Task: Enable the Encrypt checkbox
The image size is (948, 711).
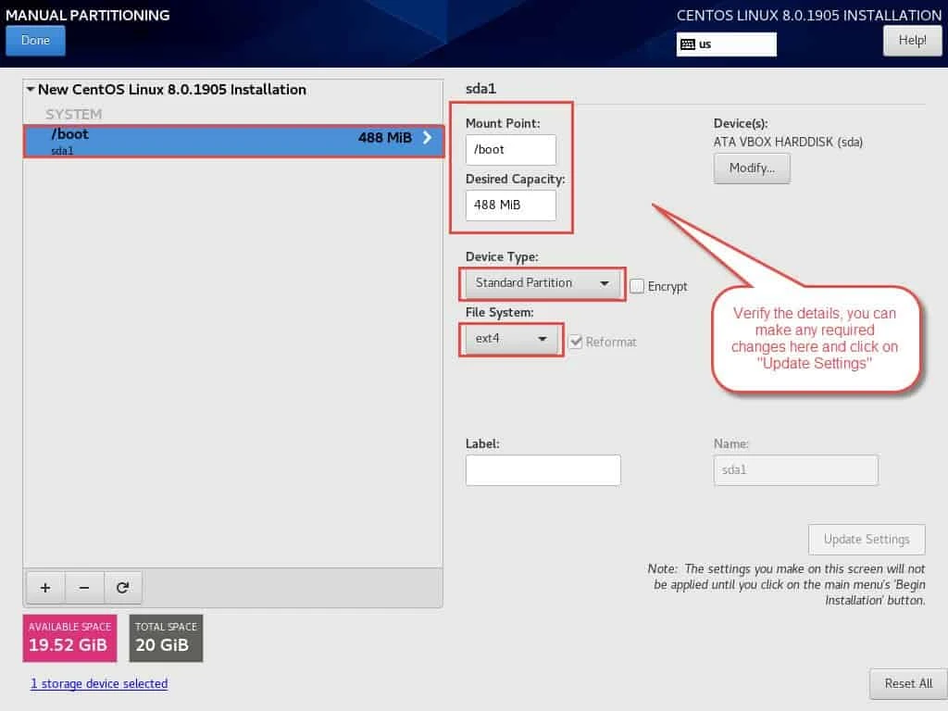Action: [637, 287]
